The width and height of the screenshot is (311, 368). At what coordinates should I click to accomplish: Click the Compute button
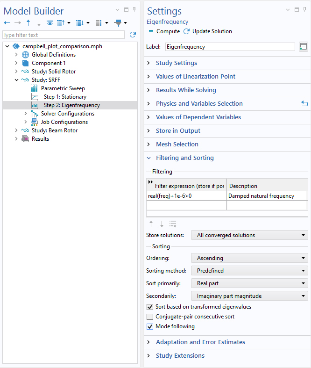pyautogui.click(x=164, y=31)
